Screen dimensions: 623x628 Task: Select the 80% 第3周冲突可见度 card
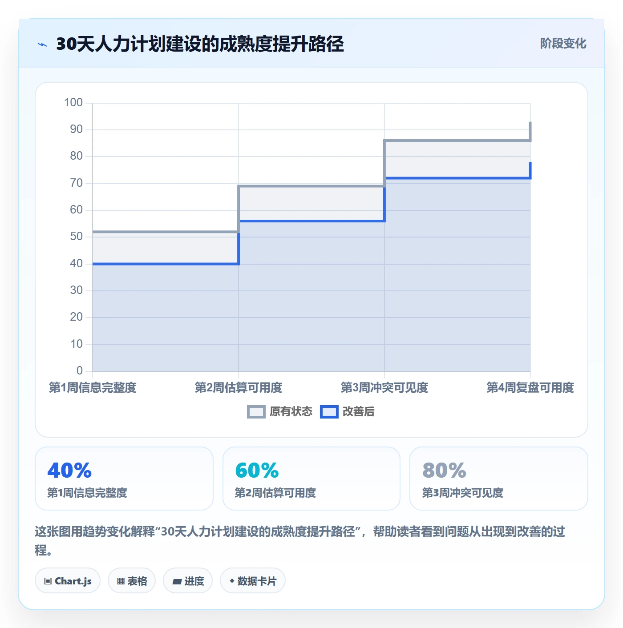499,479
